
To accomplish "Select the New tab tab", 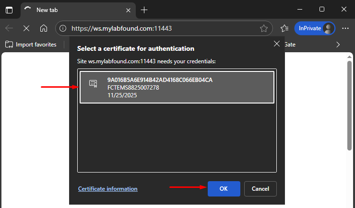I will [78, 10].
